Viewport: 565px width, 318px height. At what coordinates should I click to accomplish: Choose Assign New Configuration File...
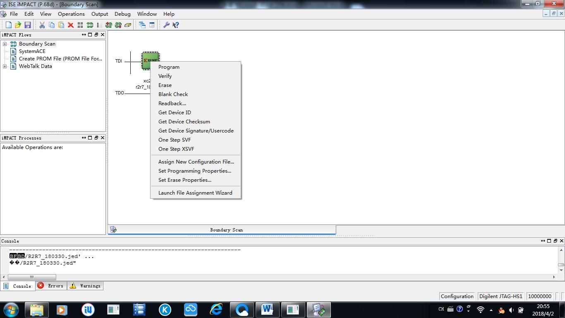(x=196, y=162)
